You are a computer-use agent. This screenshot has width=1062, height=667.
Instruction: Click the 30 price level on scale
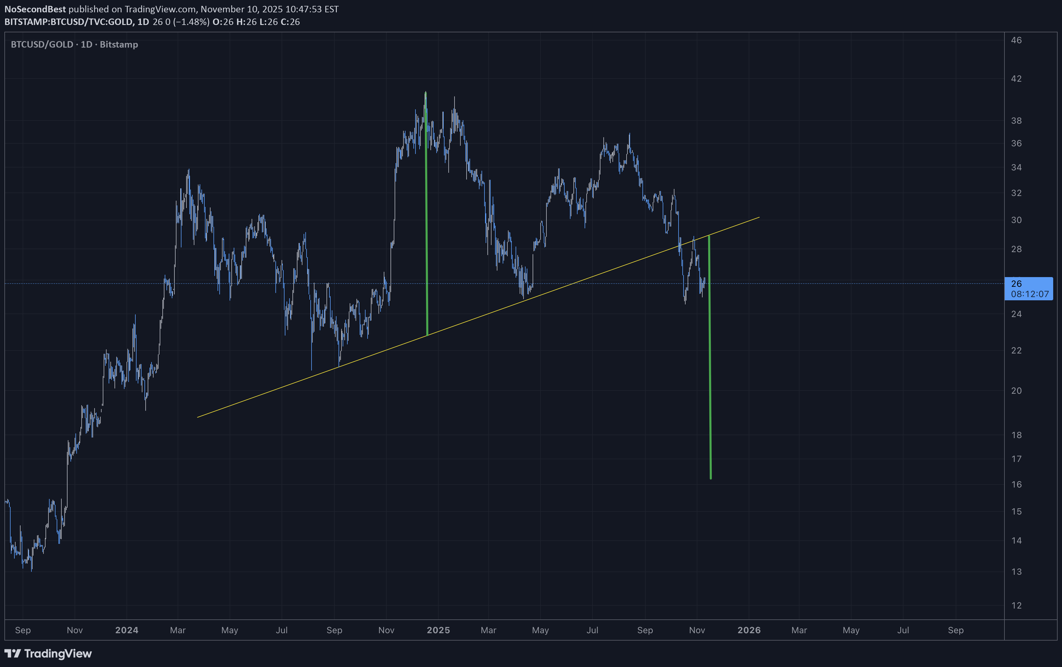(x=1016, y=220)
